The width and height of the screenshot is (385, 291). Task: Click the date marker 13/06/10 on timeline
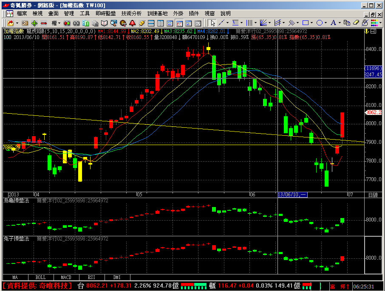(292, 195)
